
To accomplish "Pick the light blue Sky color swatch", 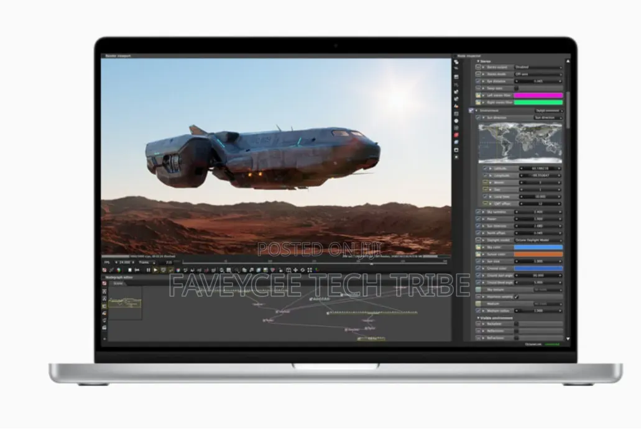I will (538, 247).
